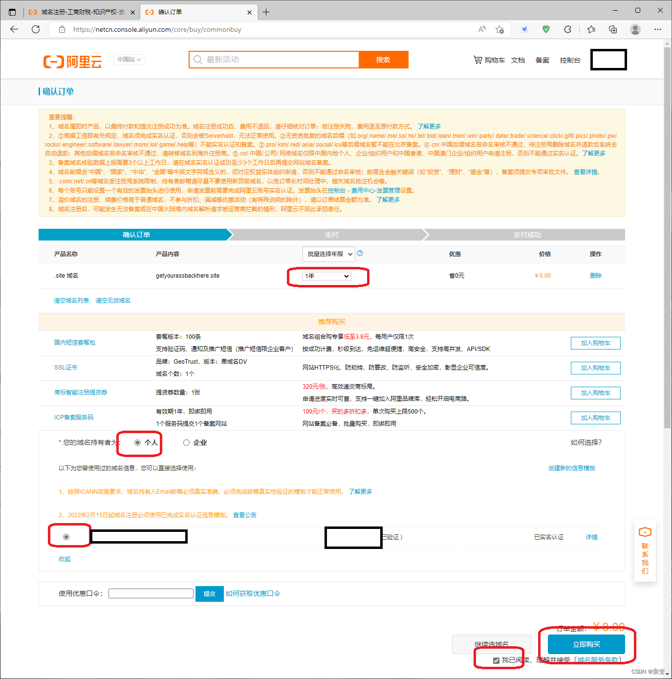Open the 1年 duration dropdown
Image resolution: width=672 pixels, height=679 pixels.
327,276
